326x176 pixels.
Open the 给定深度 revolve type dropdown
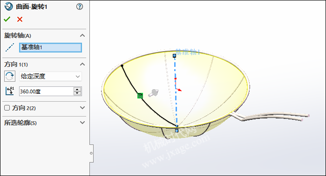pos(50,76)
